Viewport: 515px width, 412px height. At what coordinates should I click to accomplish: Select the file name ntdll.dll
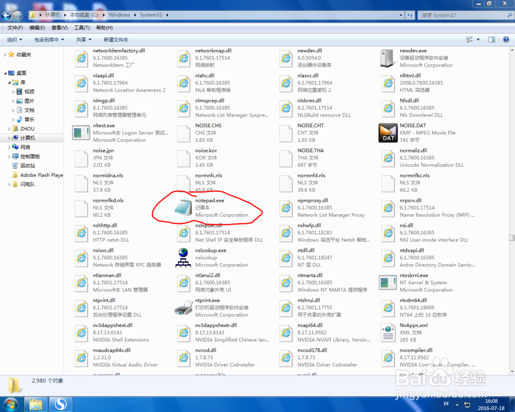[306, 250]
